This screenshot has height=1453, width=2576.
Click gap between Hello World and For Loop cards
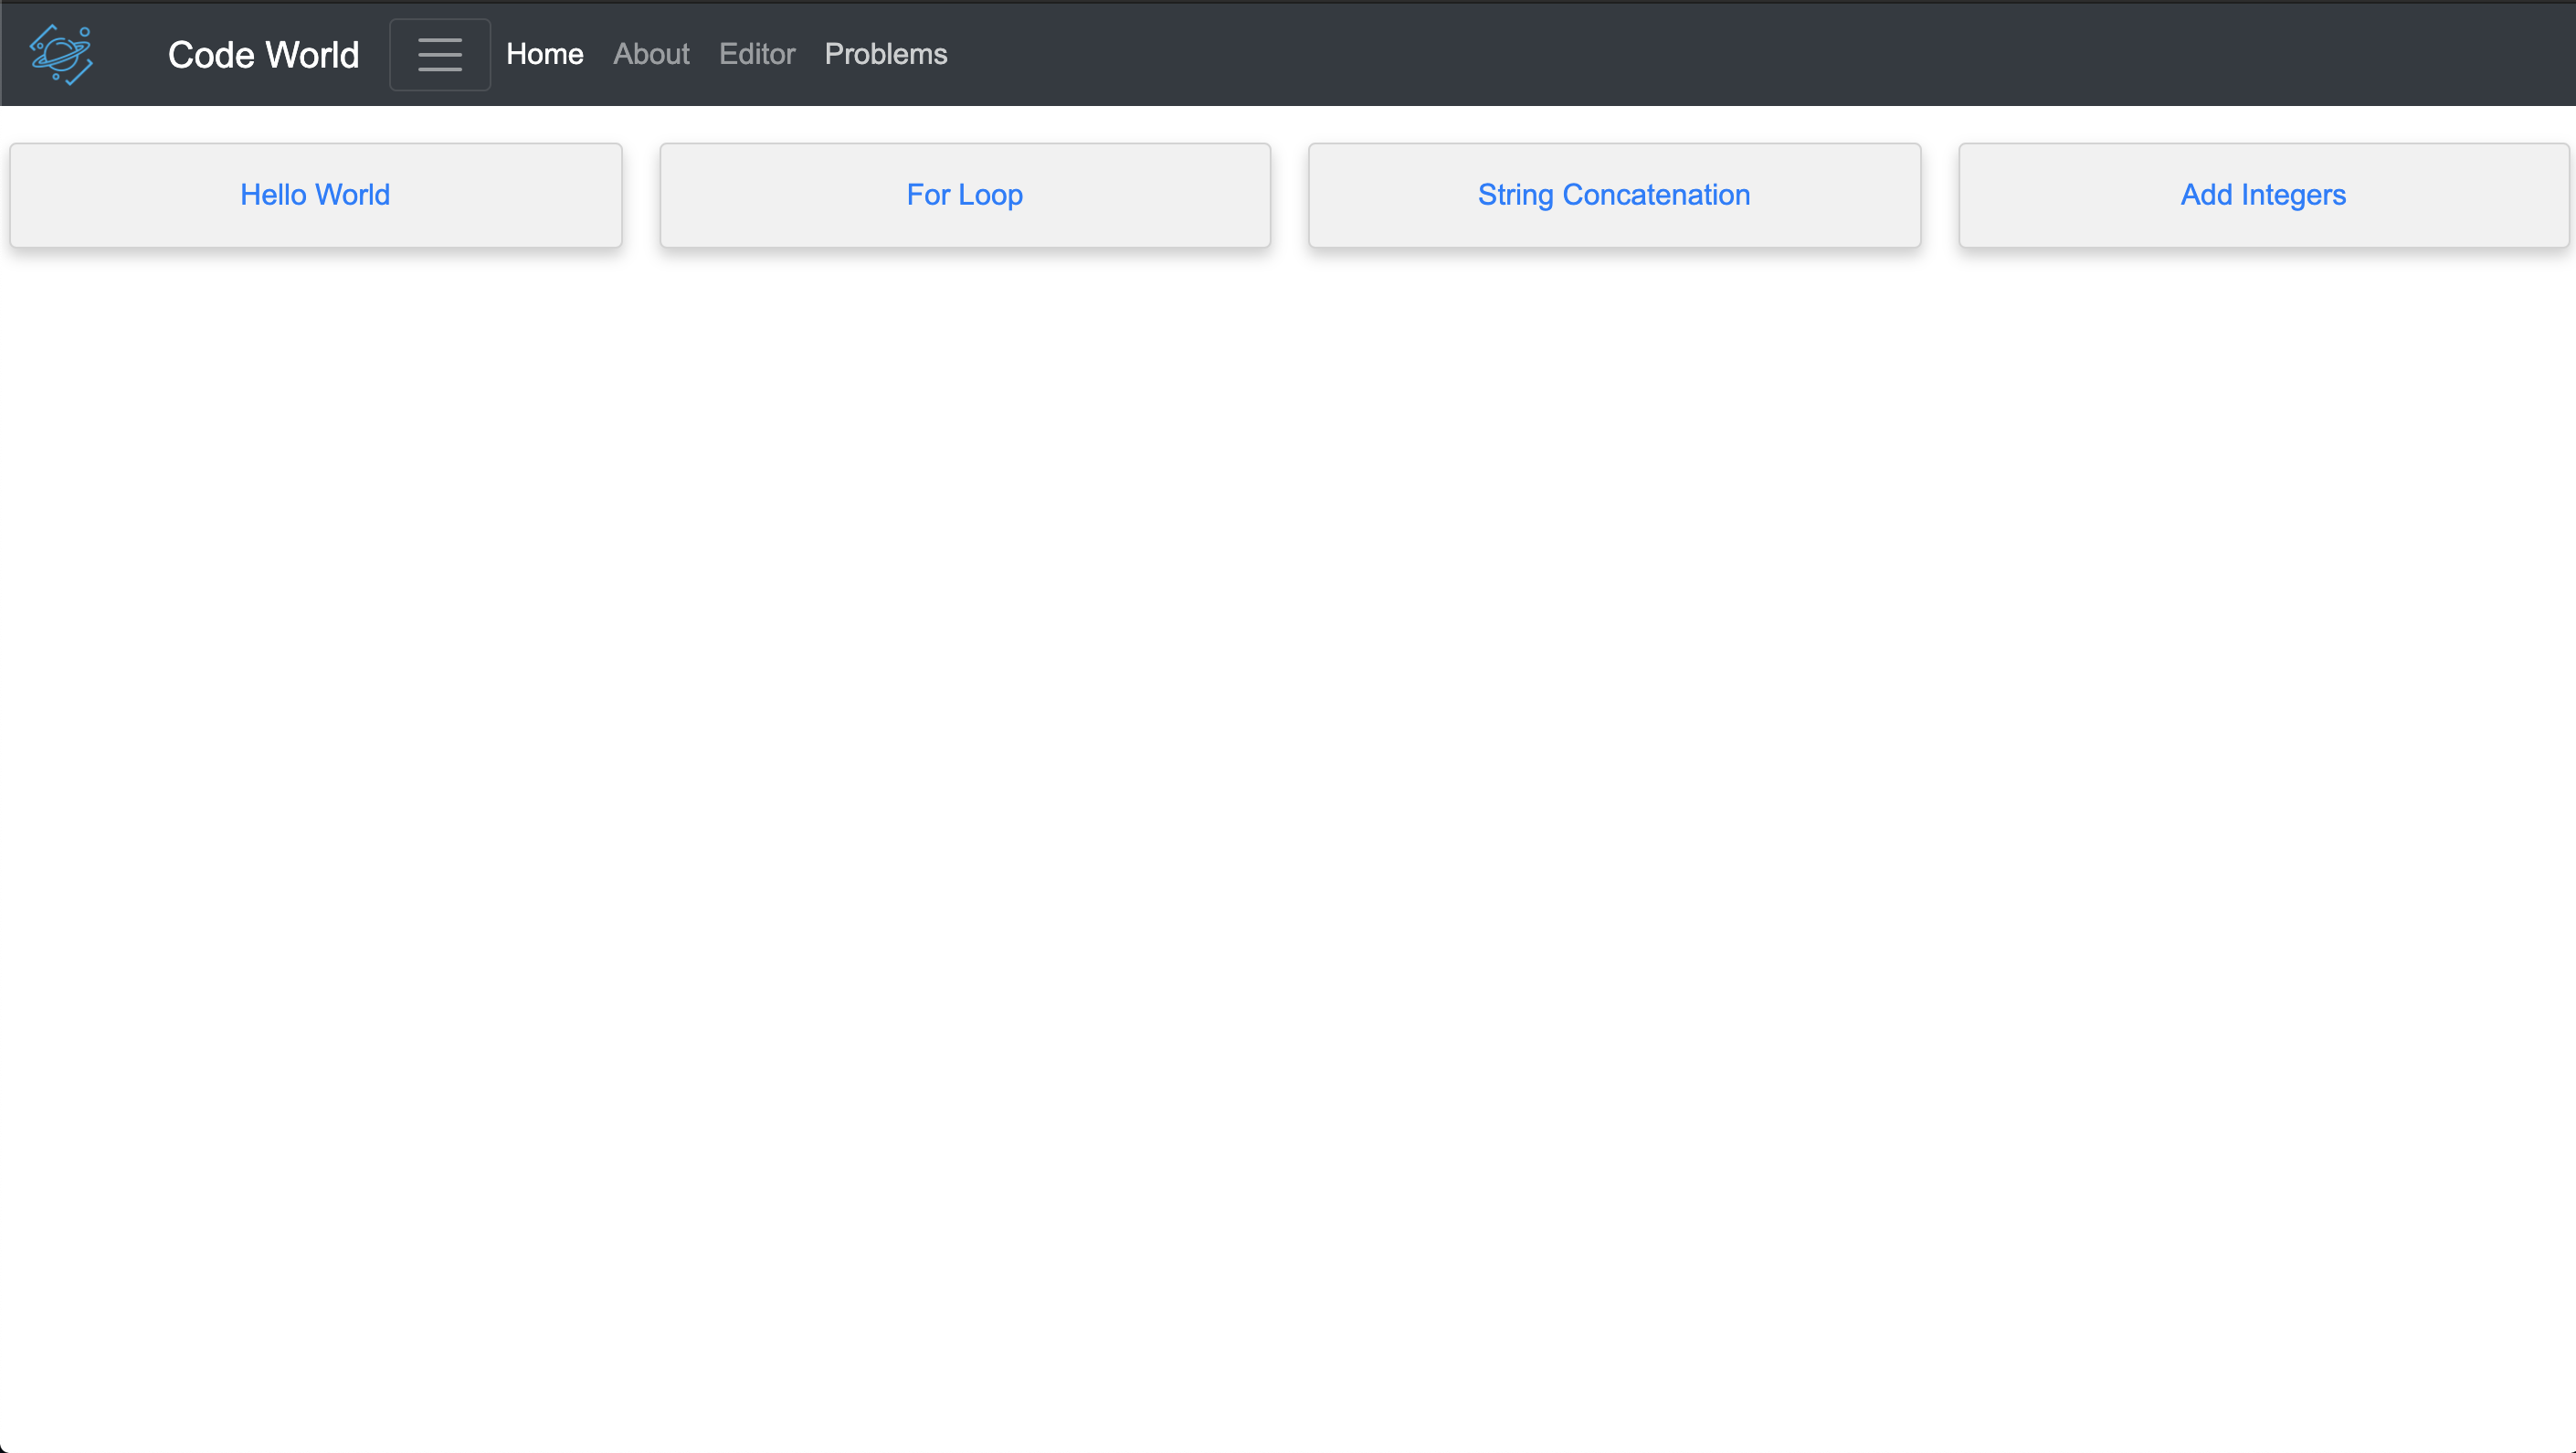pyautogui.click(x=641, y=196)
